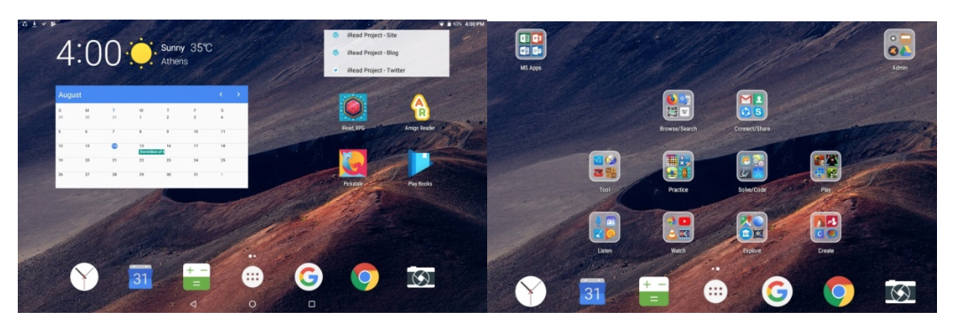Viewport: 953px width, 320px height.
Task: Tap the August header in calendar widget
Action: point(70,95)
